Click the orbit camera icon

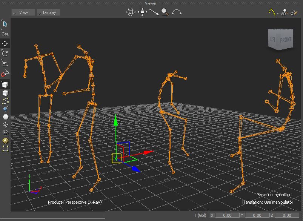131,12
